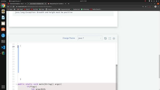Open the YouTube bookmark
Screen dimensions: 160x90
[34, 9]
